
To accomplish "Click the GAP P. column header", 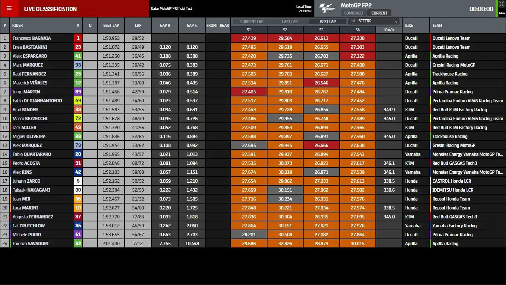I will click(x=165, y=25).
